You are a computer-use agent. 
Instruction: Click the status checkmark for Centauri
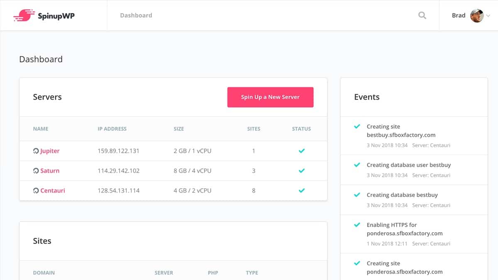[302, 191]
